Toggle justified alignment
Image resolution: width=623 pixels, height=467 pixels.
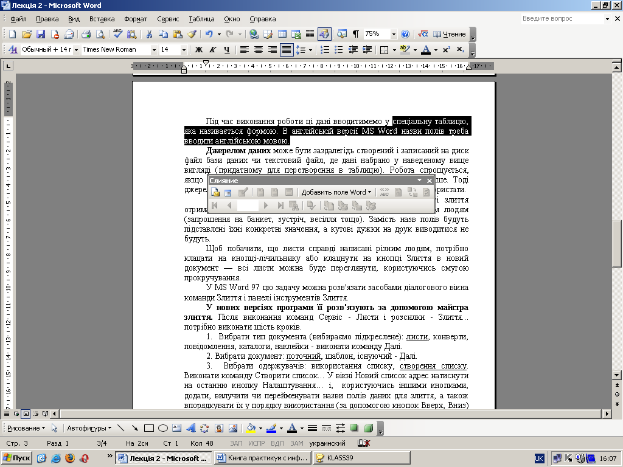[286, 50]
